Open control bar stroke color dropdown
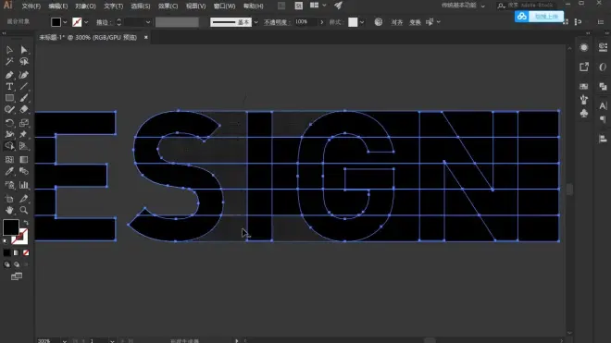This screenshot has width=611, height=343. 86,22
